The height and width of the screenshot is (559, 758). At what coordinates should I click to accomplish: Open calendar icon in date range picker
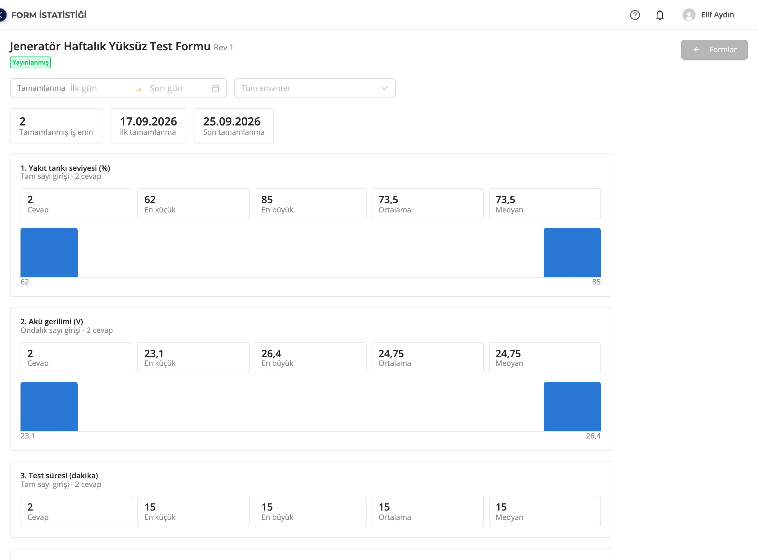coord(216,88)
